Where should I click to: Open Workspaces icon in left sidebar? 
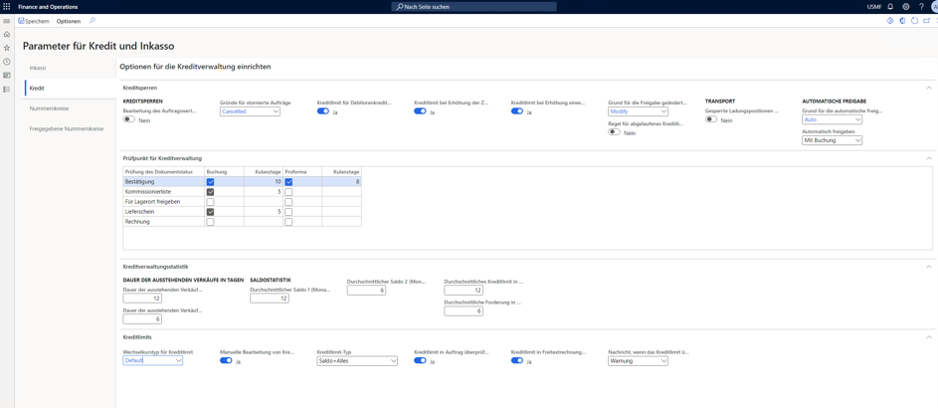point(7,76)
